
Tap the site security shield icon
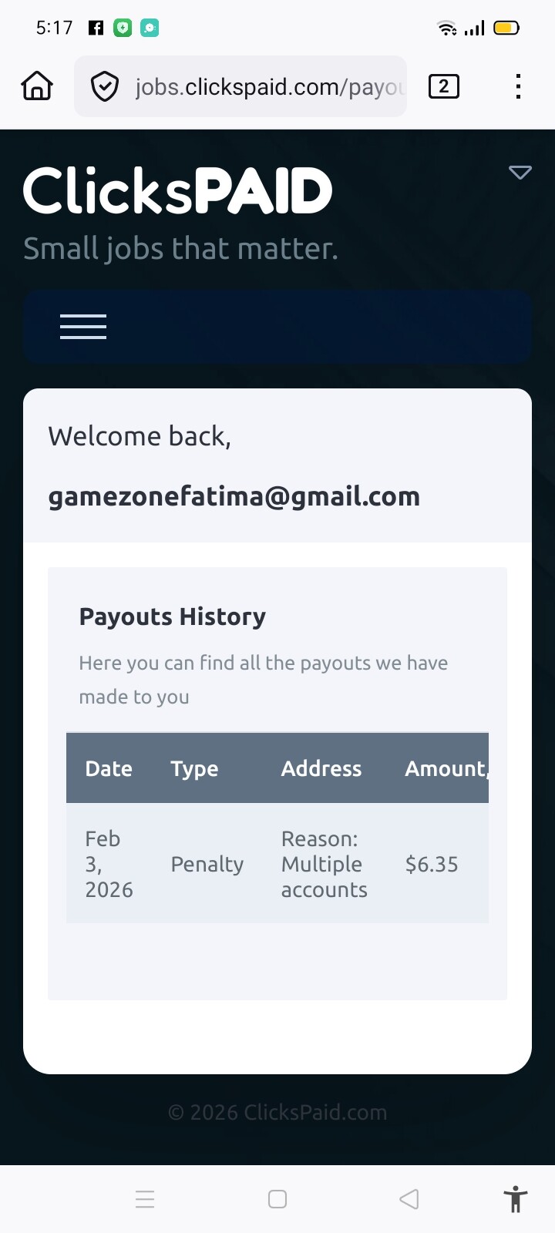click(105, 86)
